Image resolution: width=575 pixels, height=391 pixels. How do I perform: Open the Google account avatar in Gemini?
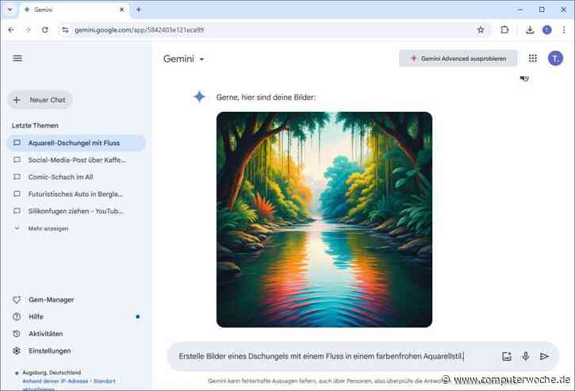pos(555,59)
